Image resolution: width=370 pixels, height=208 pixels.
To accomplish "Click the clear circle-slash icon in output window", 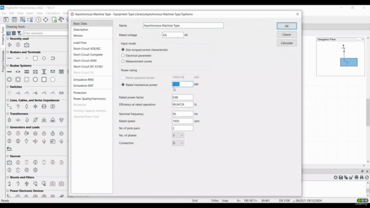I will 367,177.
